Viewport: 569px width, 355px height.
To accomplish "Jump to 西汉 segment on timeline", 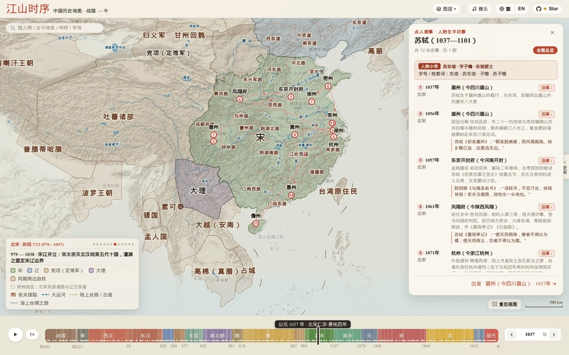I will coord(108,335).
